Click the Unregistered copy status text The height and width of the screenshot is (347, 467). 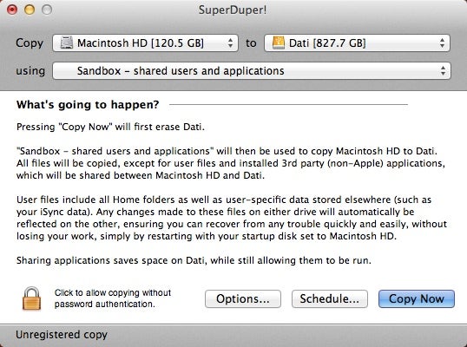[x=62, y=335]
